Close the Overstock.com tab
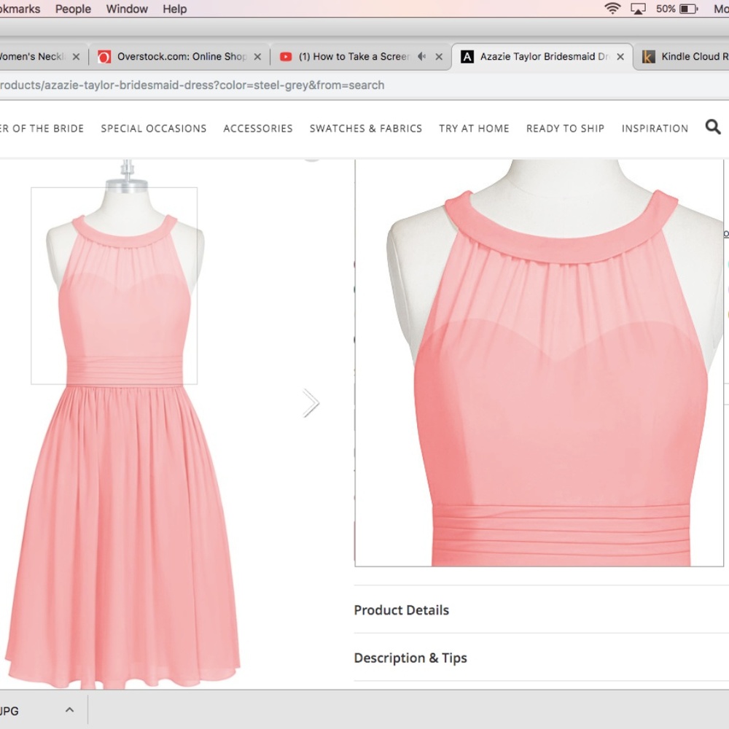This screenshot has height=729, width=729. point(257,57)
